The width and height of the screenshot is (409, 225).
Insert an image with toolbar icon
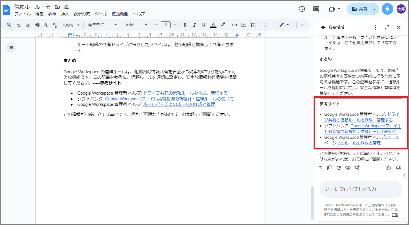point(253,25)
